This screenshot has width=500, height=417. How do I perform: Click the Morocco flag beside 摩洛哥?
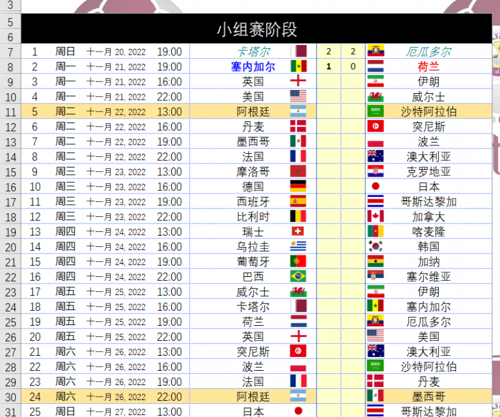pos(298,171)
